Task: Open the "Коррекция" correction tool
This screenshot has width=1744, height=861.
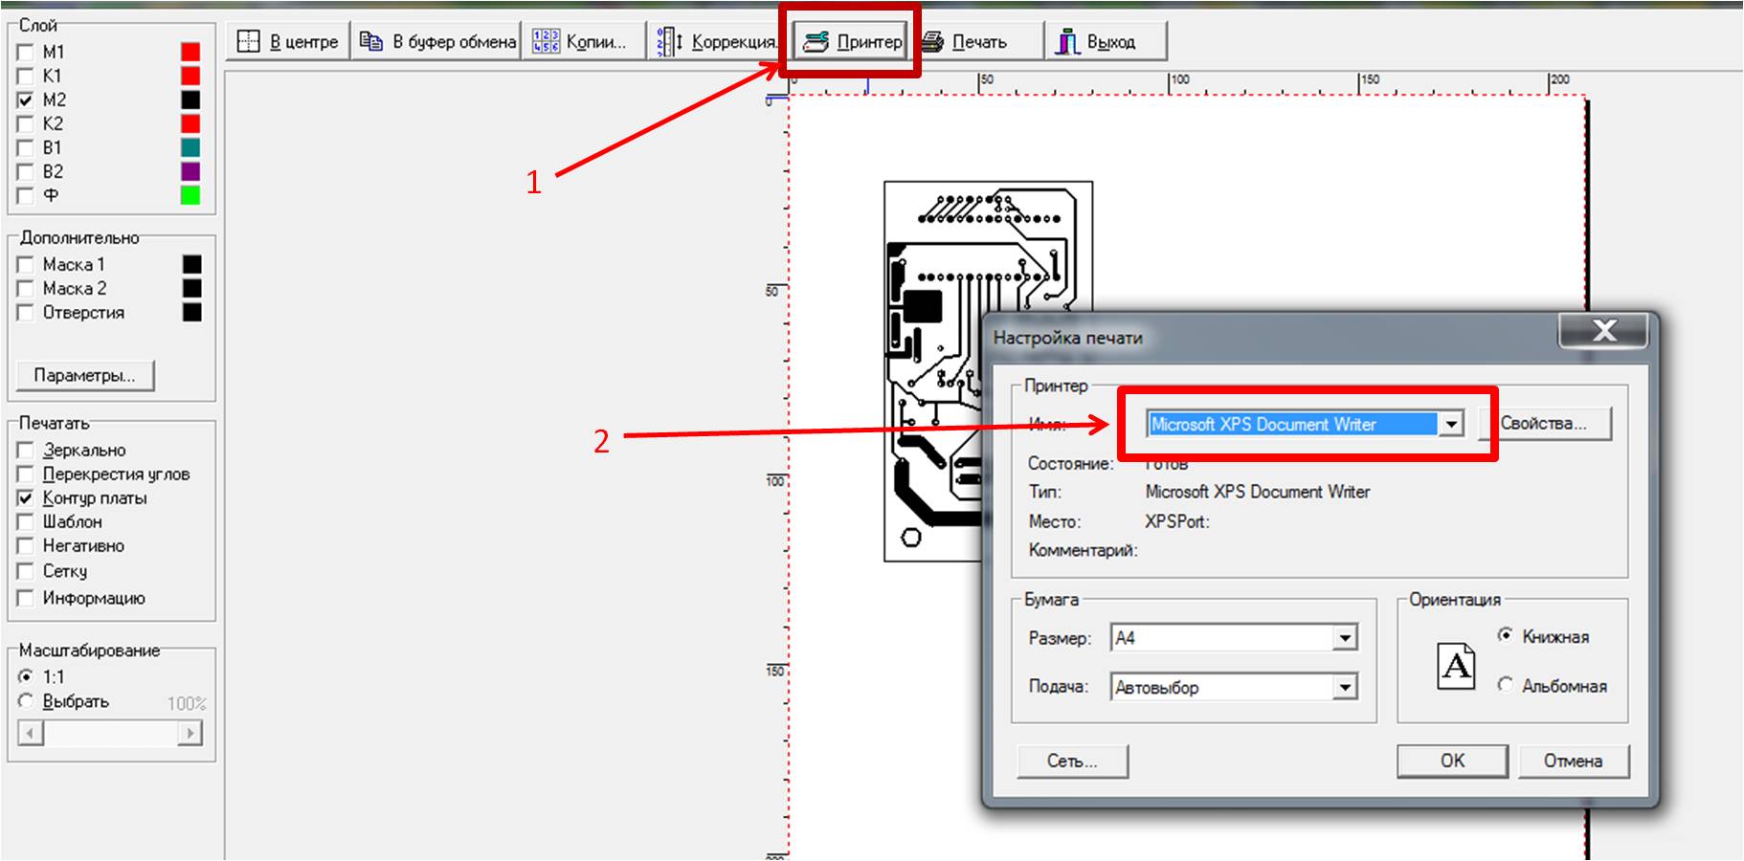Action: 670,41
